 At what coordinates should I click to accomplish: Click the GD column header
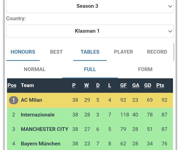coord(147,85)
